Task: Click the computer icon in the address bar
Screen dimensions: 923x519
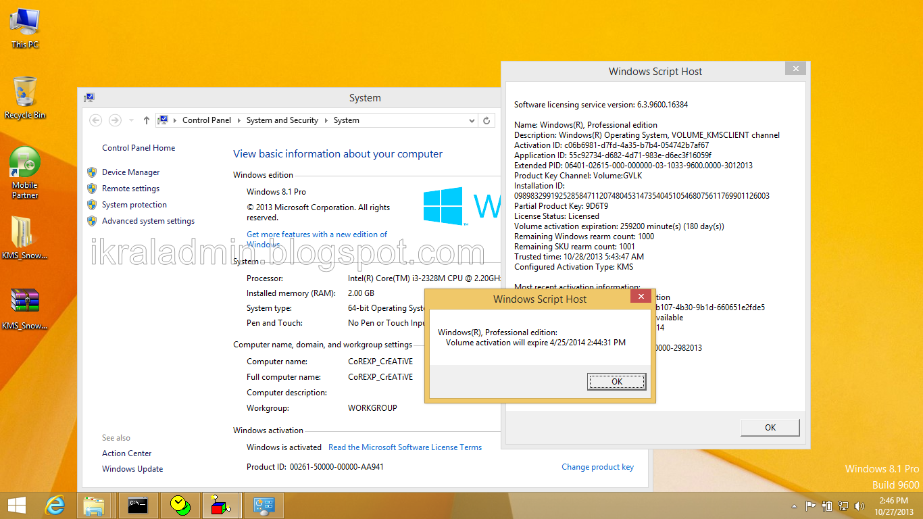Action: point(163,120)
